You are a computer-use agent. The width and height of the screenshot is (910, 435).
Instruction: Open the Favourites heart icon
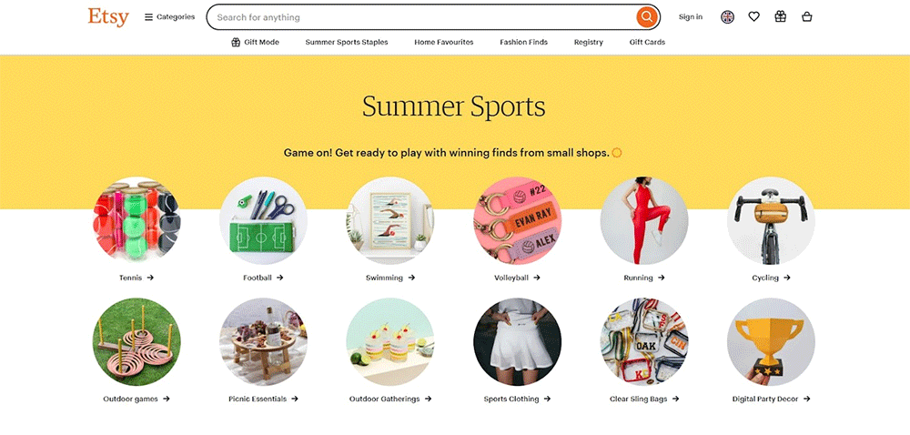tap(753, 16)
